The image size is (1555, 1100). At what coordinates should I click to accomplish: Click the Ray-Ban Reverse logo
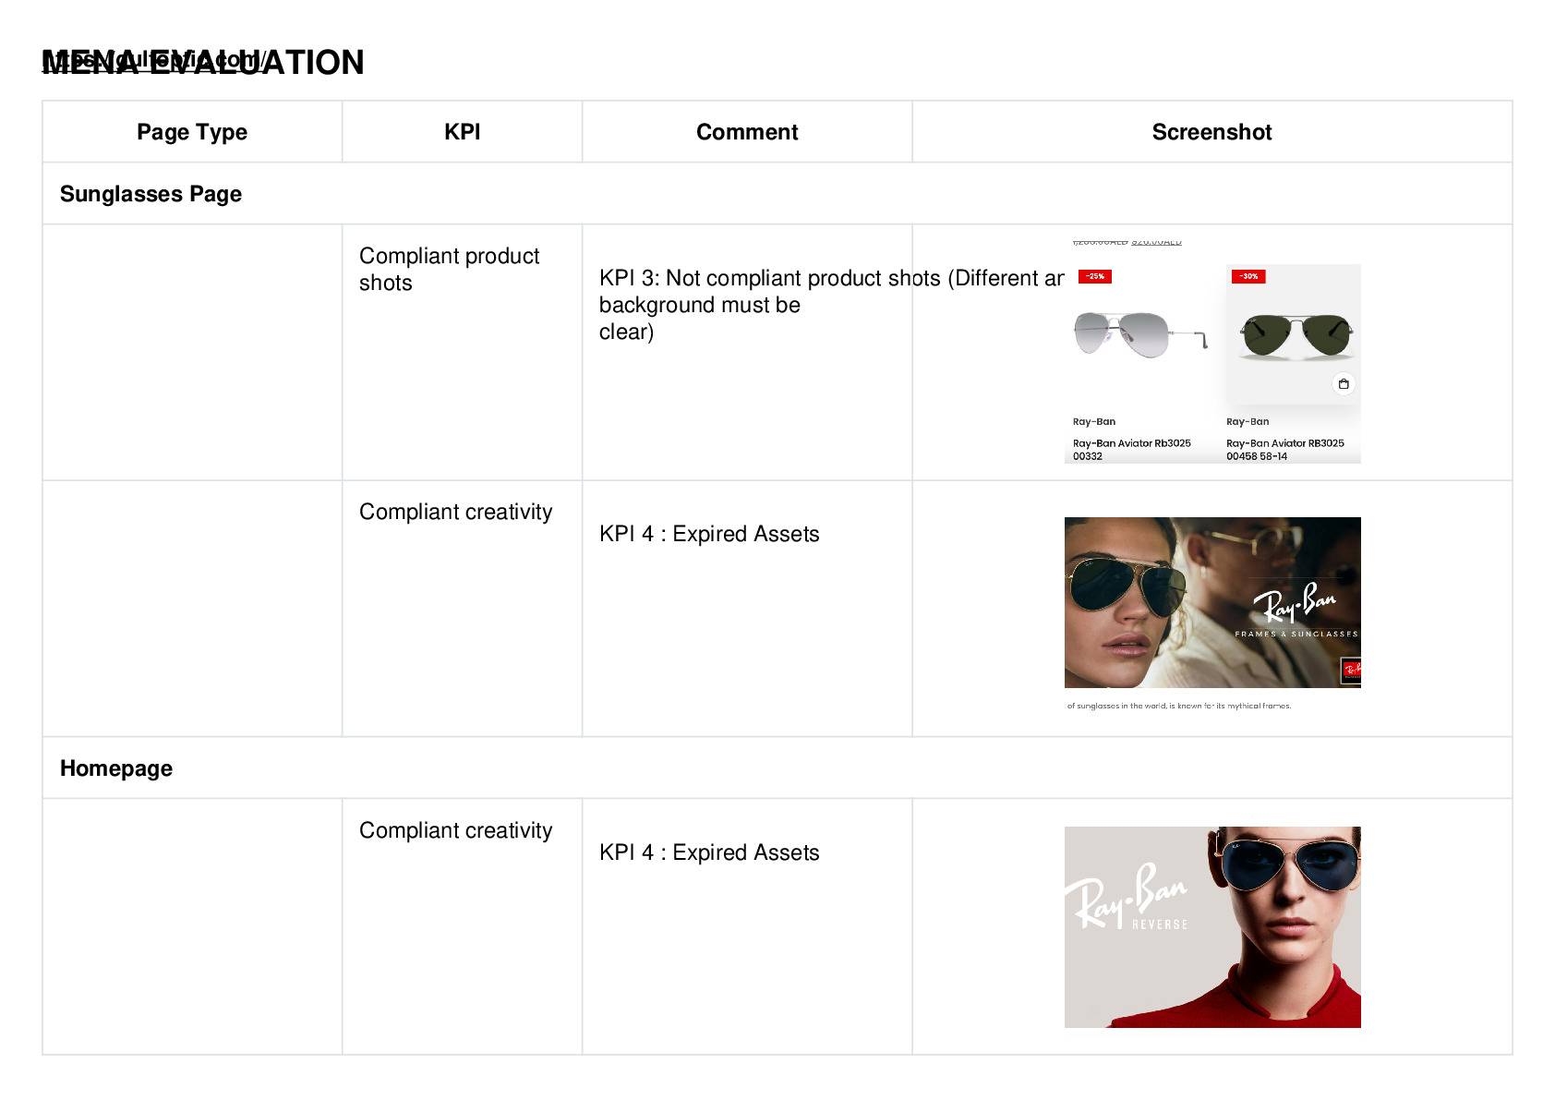[x=1127, y=897]
